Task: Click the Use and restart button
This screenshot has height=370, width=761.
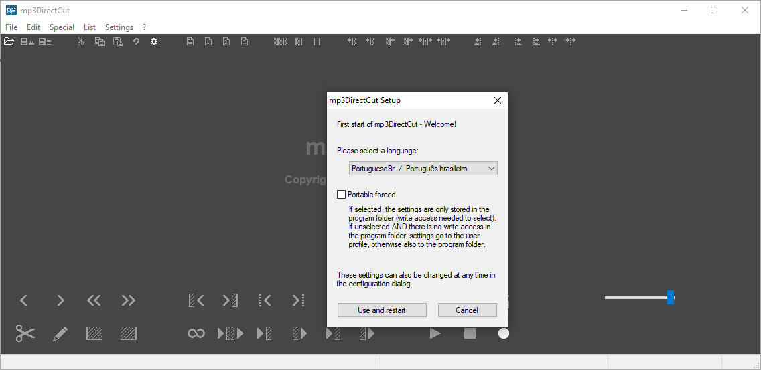Action: point(382,310)
